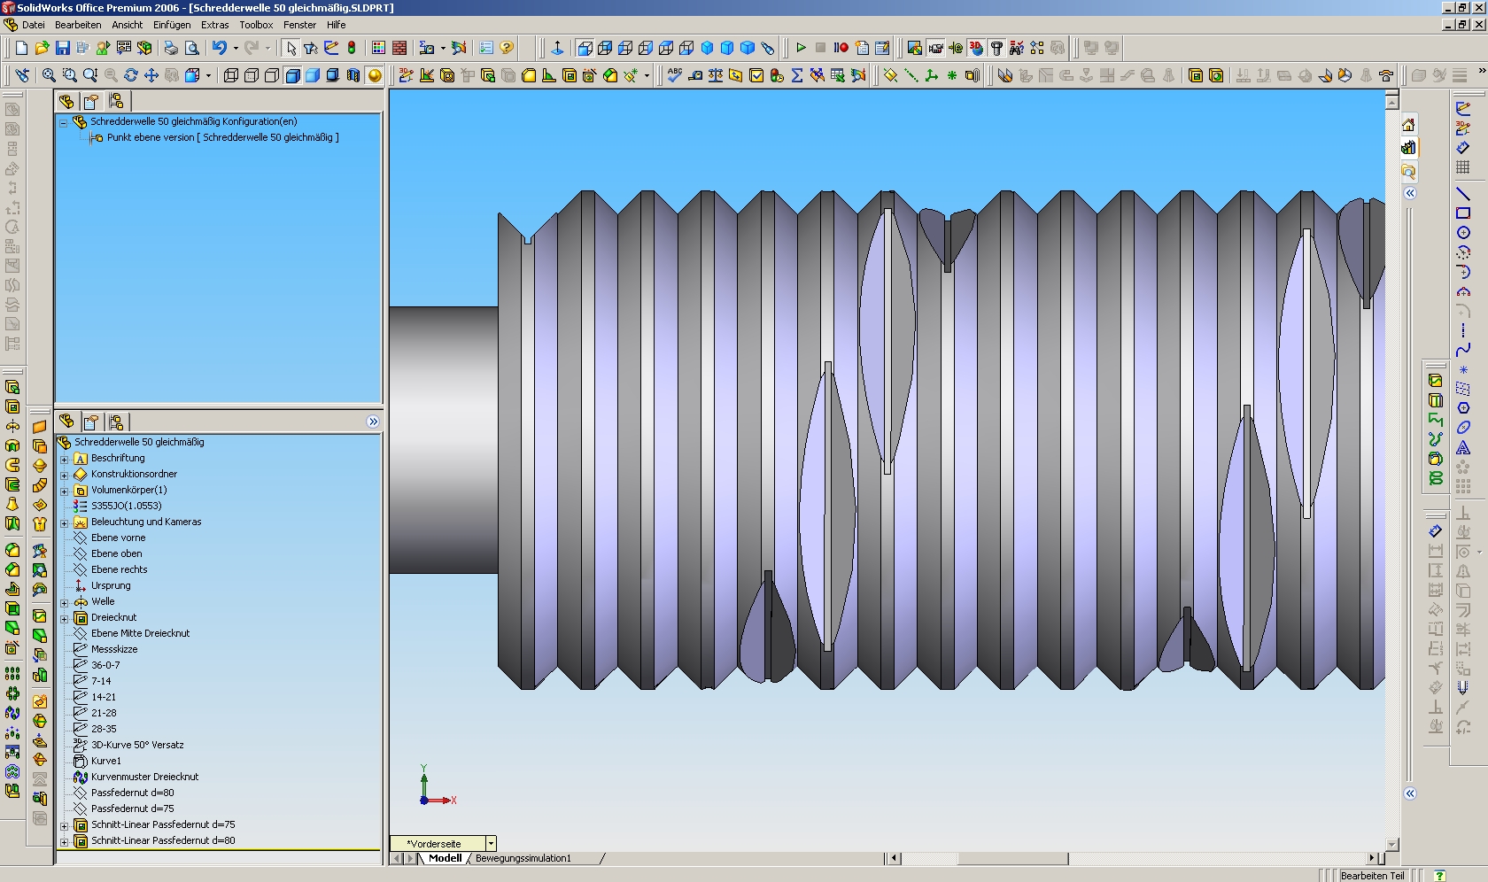This screenshot has height=882, width=1488.
Task: Click the Save icon in toolbar
Action: 62,48
